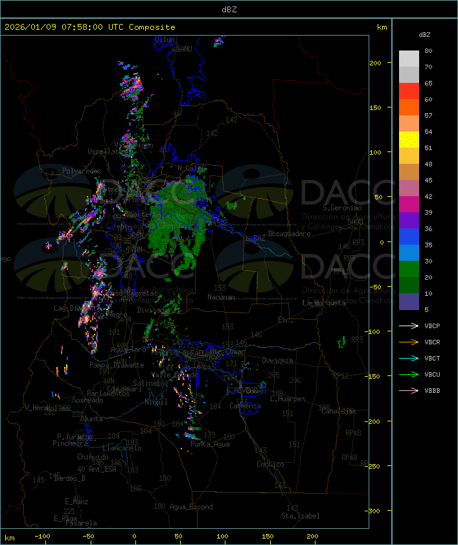Click the yellow 51 dBZ color swatch

click(x=409, y=140)
